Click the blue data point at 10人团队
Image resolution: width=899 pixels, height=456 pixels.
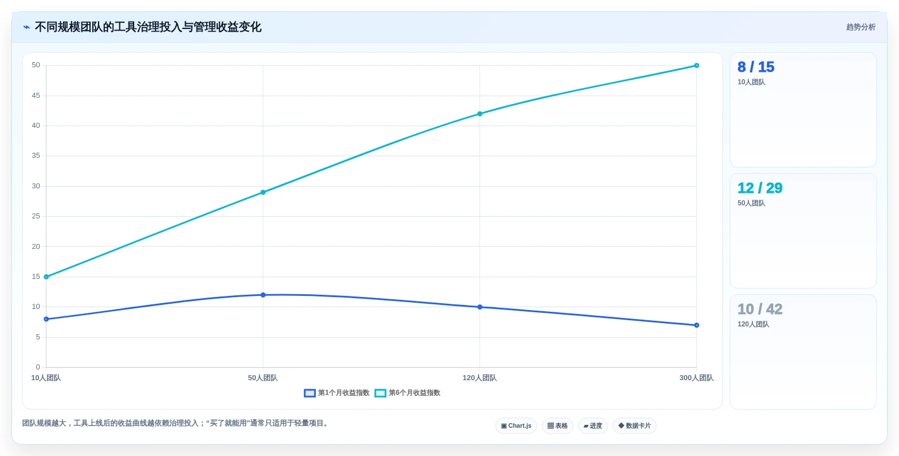[x=46, y=319]
